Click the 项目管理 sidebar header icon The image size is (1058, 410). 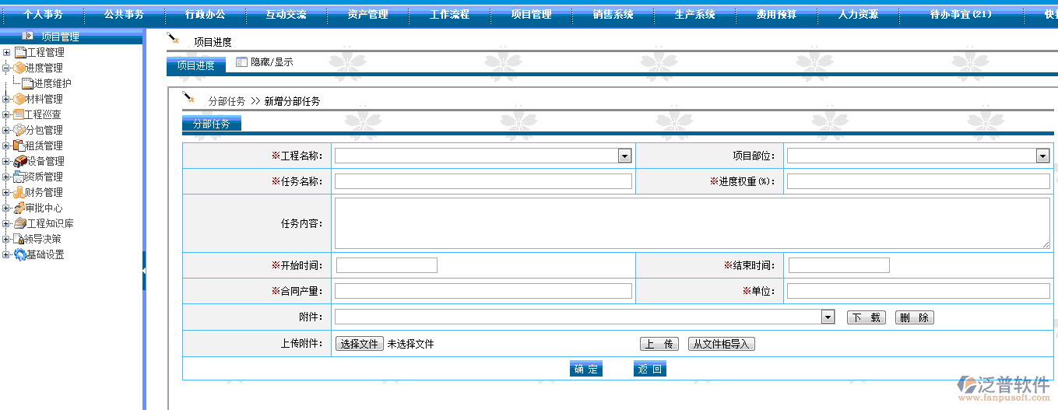(x=28, y=36)
